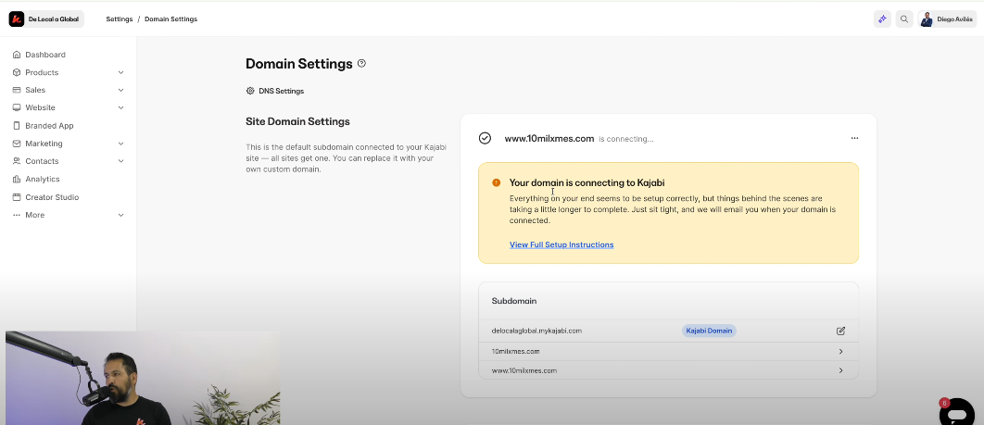This screenshot has height=425, width=984.
Task: Click the Kajabi logo icon
Action: click(x=17, y=19)
